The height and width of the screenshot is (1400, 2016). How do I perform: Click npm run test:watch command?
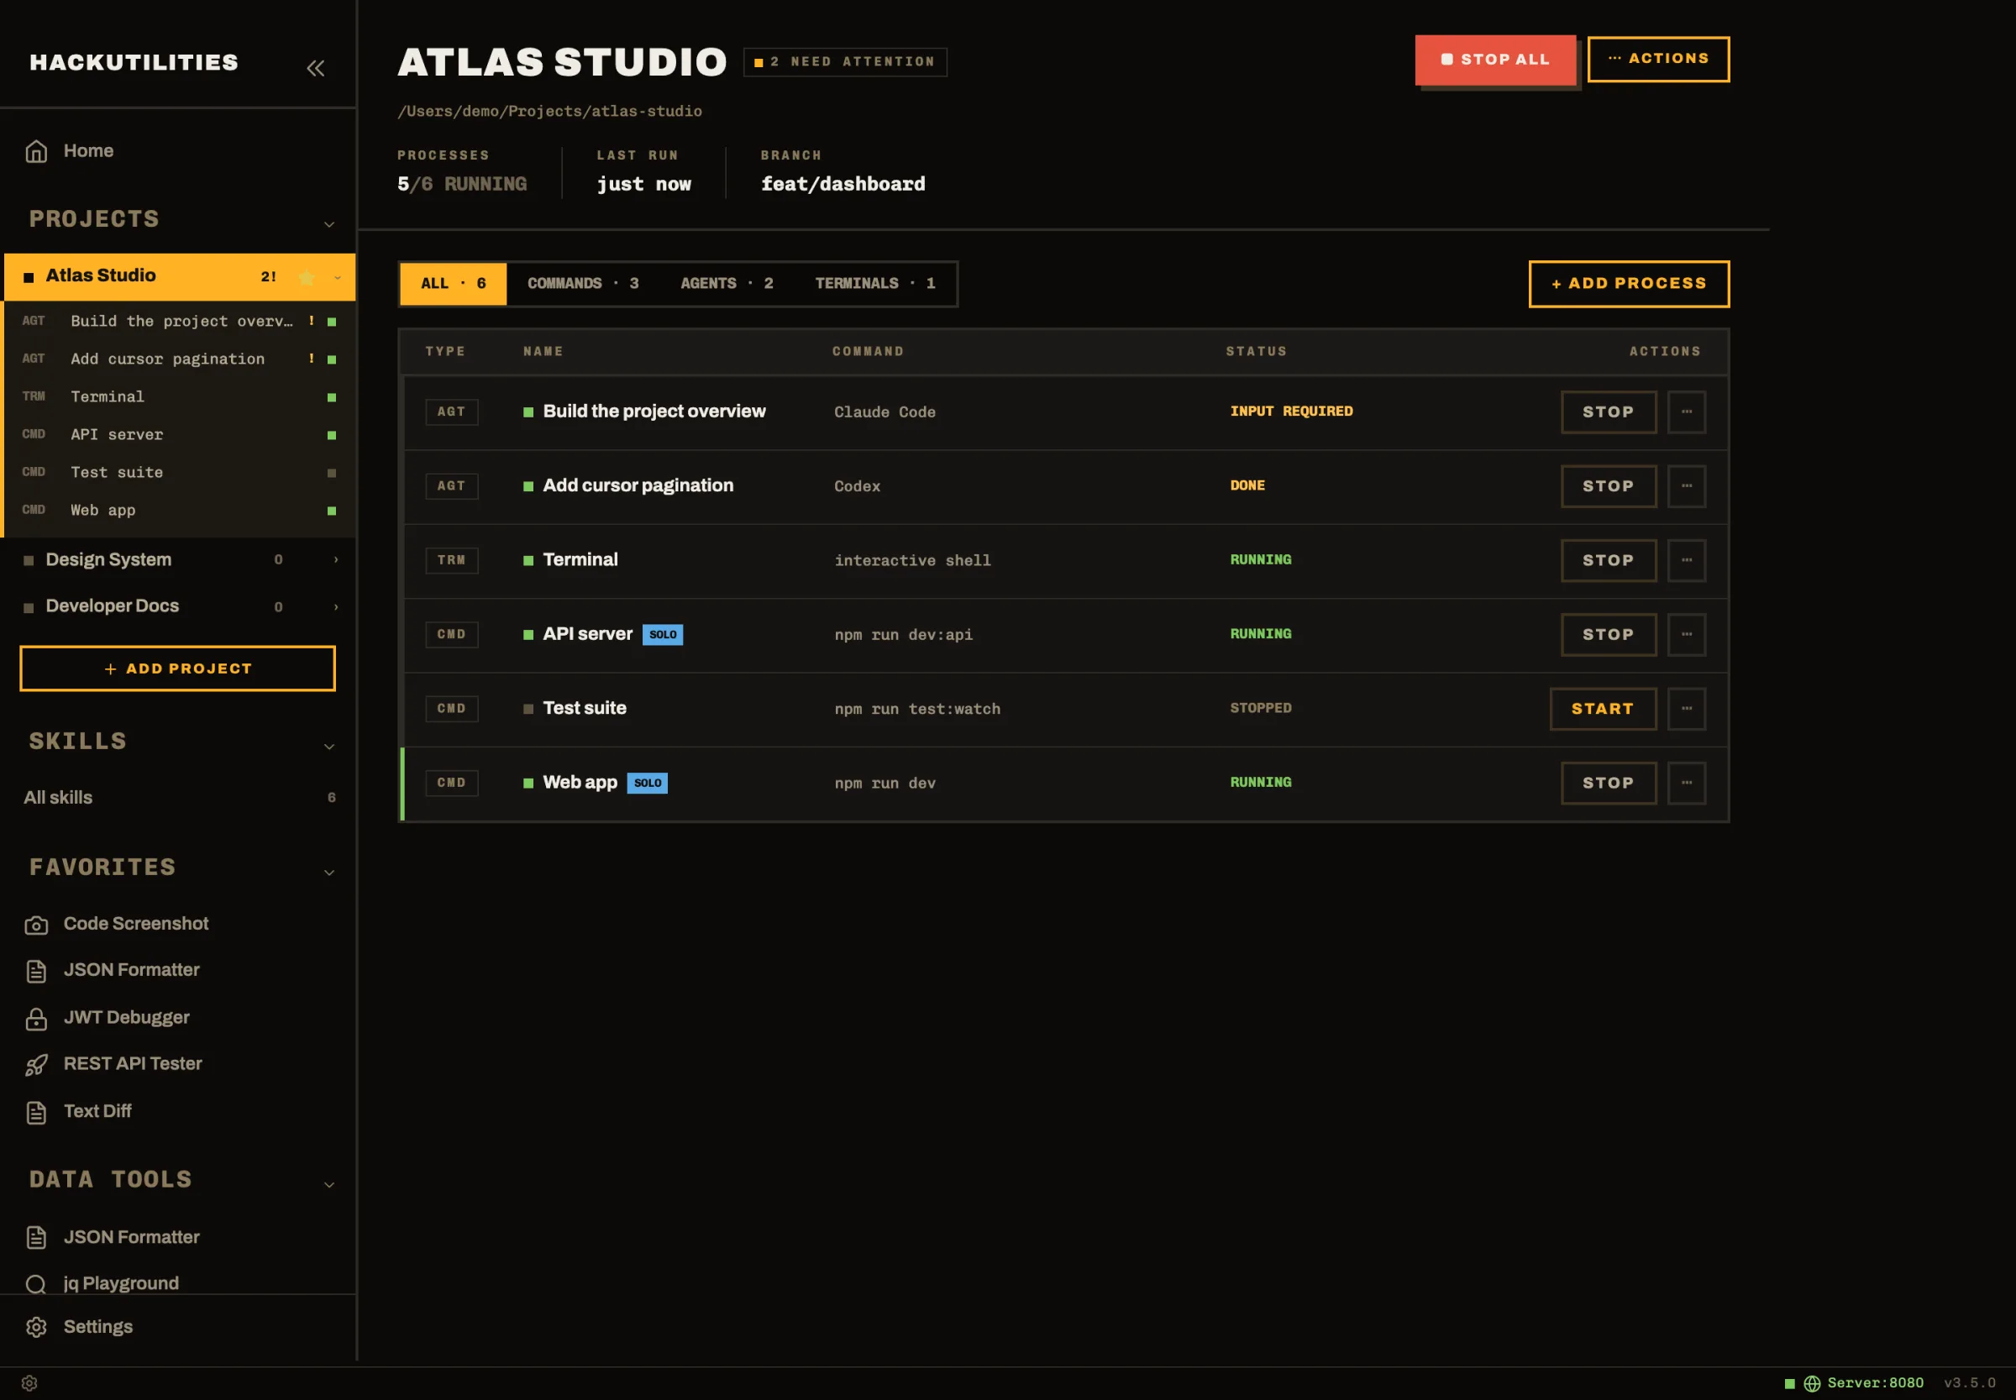916,709
